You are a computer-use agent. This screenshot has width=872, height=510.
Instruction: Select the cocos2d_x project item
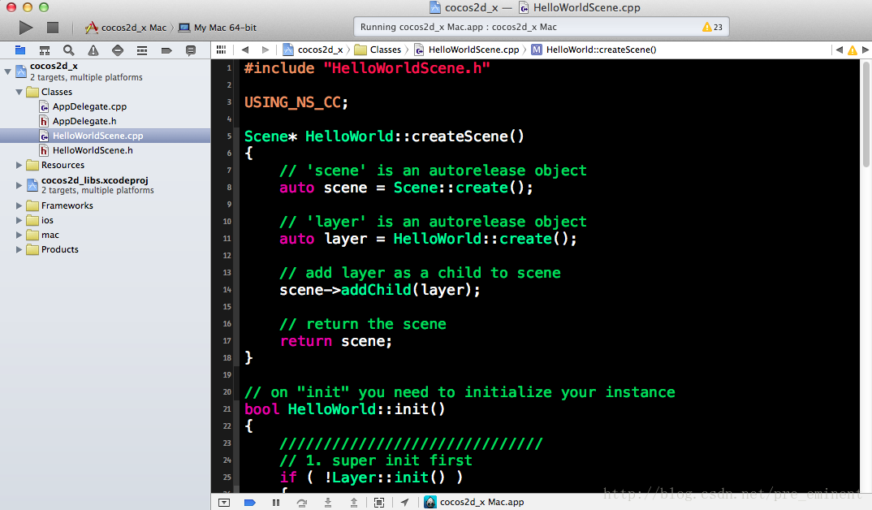105,71
